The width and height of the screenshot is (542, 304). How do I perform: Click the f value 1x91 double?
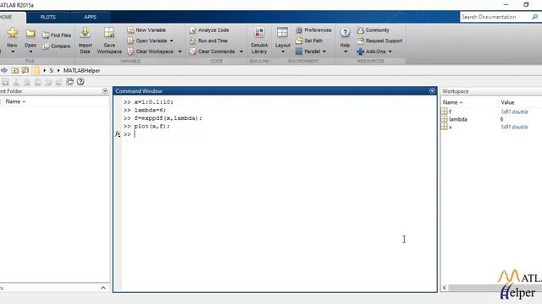pos(514,111)
